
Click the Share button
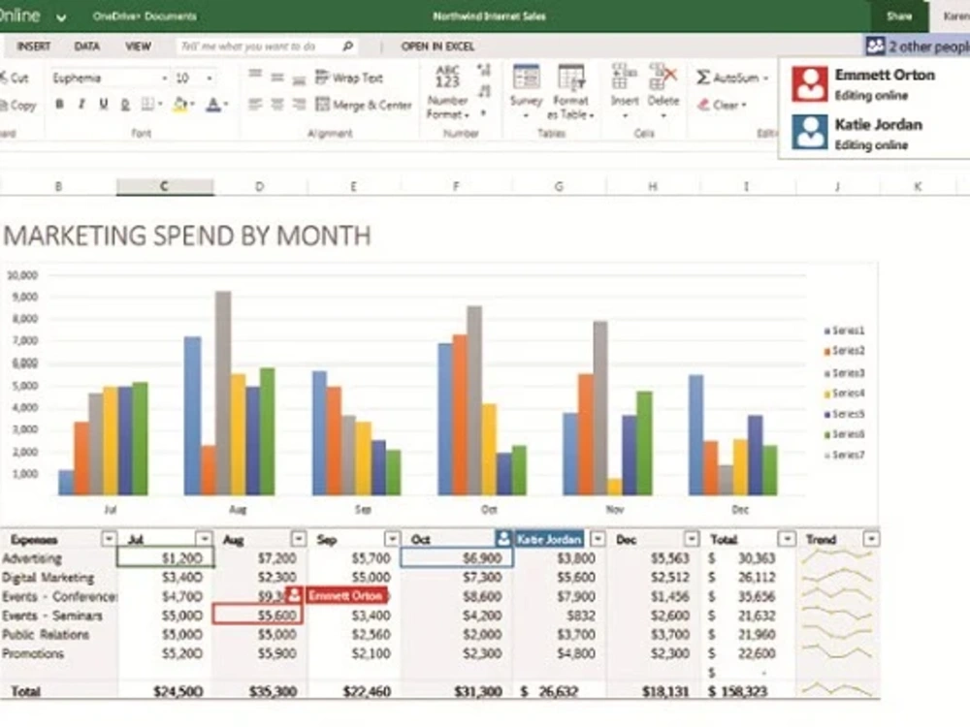coord(900,16)
